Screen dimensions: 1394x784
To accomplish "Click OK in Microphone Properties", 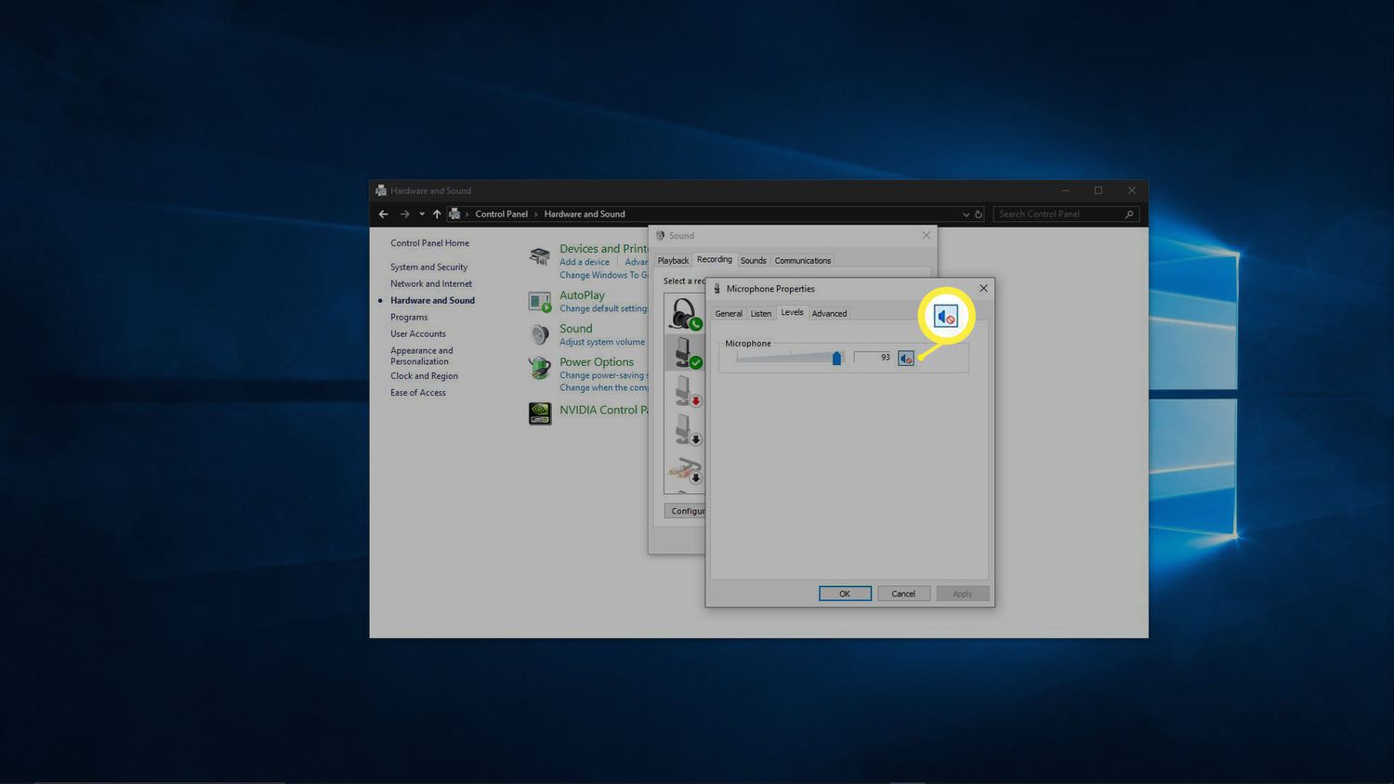I will (x=844, y=593).
